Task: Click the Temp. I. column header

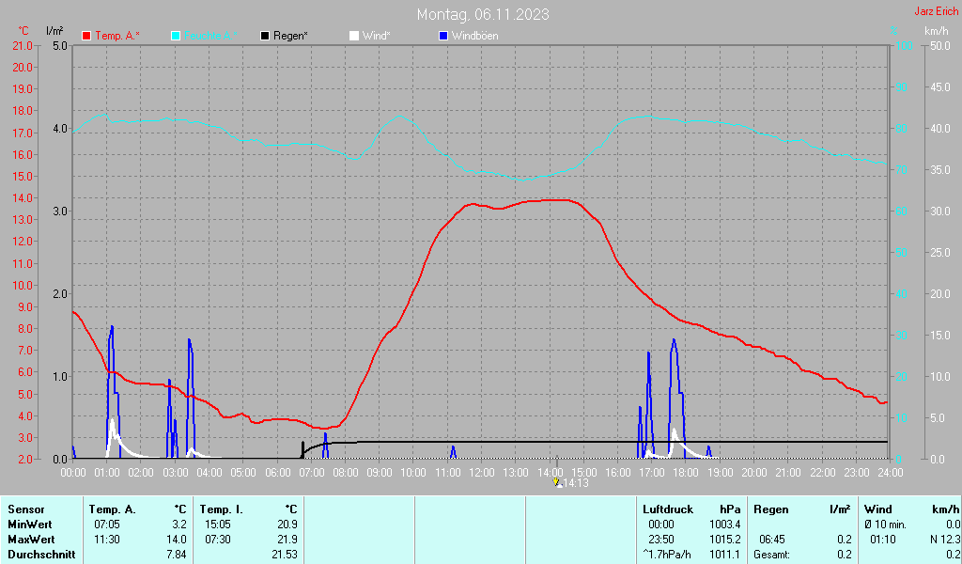Action: click(222, 509)
